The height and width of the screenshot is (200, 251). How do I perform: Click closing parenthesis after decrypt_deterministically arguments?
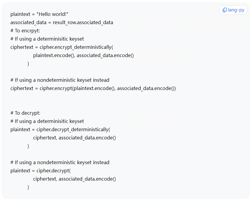28,146
